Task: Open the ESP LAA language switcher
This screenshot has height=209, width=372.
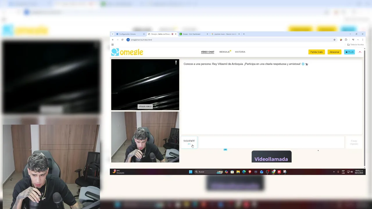Action: [343, 172]
